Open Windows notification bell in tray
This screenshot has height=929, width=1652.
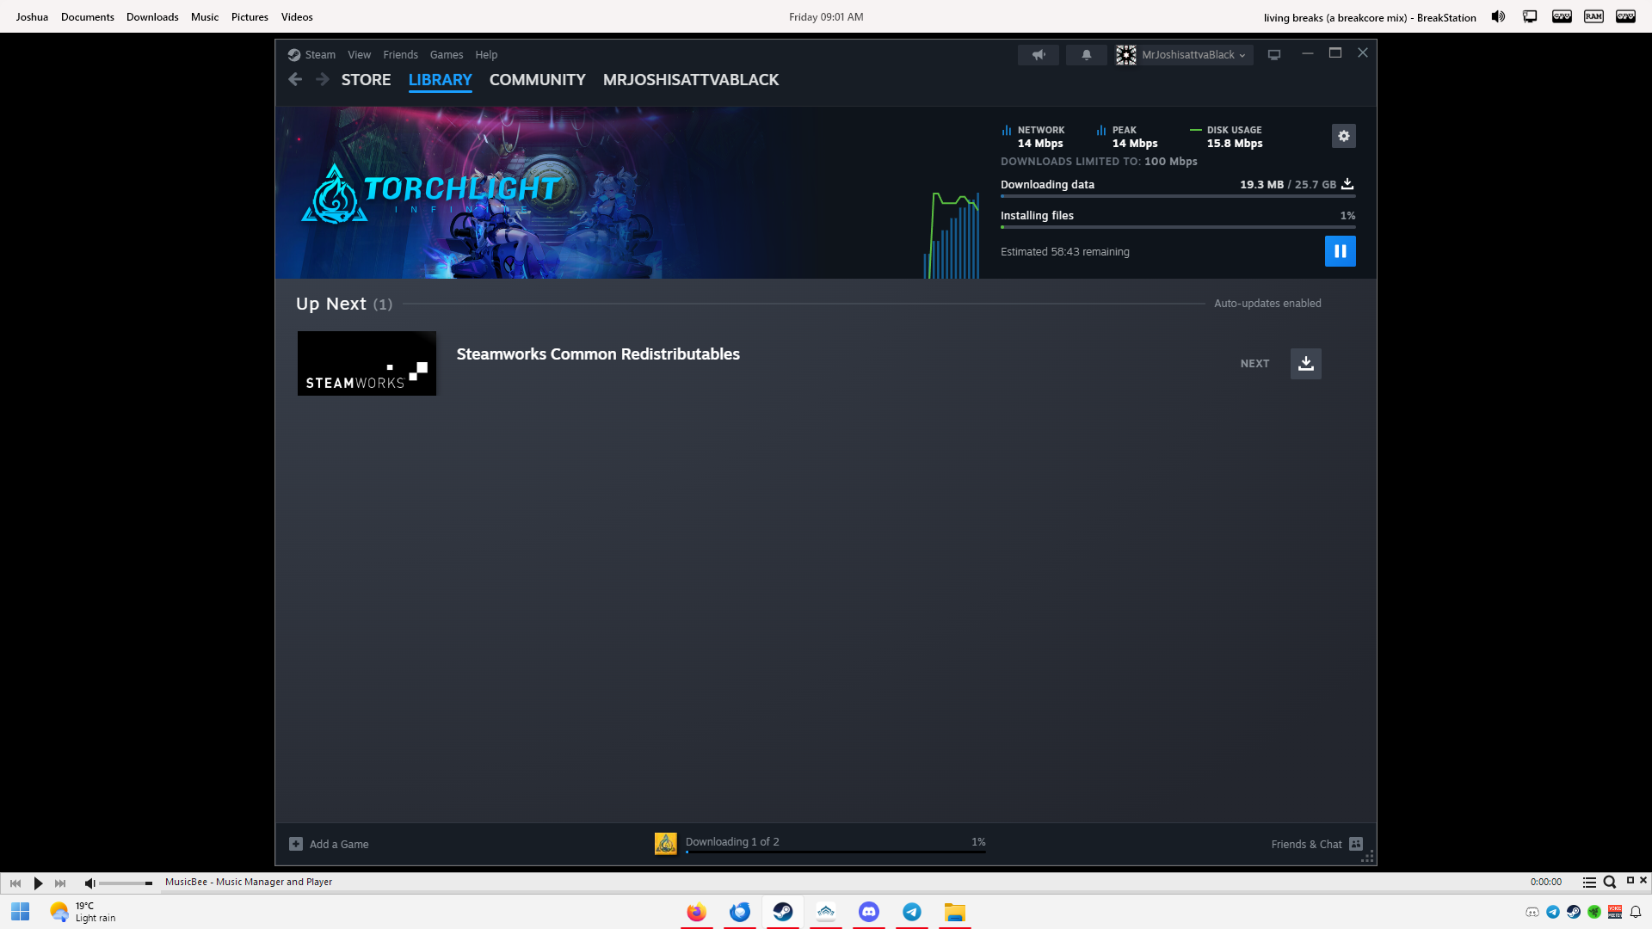pos(1636,912)
